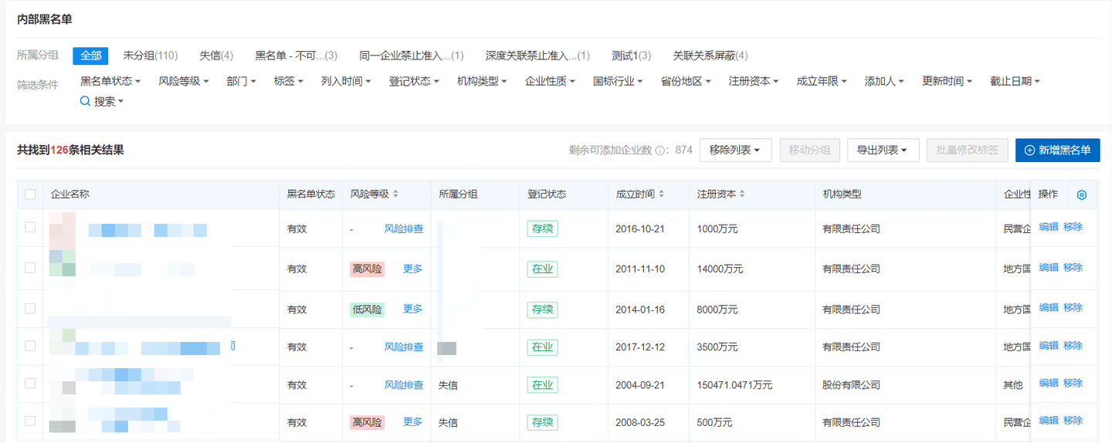
Task: Check the row established 2017-12-12
Action: pos(30,346)
